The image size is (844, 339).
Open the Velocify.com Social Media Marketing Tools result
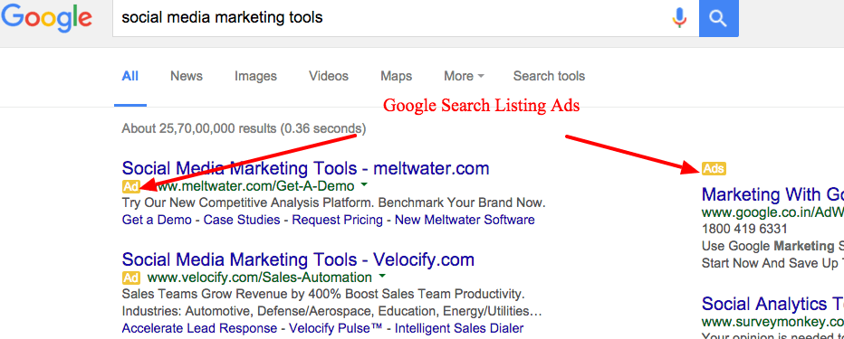click(x=298, y=259)
